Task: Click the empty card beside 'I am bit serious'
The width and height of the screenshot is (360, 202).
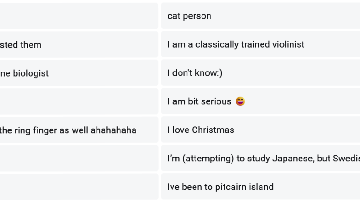Action: pyautogui.click(x=79, y=101)
